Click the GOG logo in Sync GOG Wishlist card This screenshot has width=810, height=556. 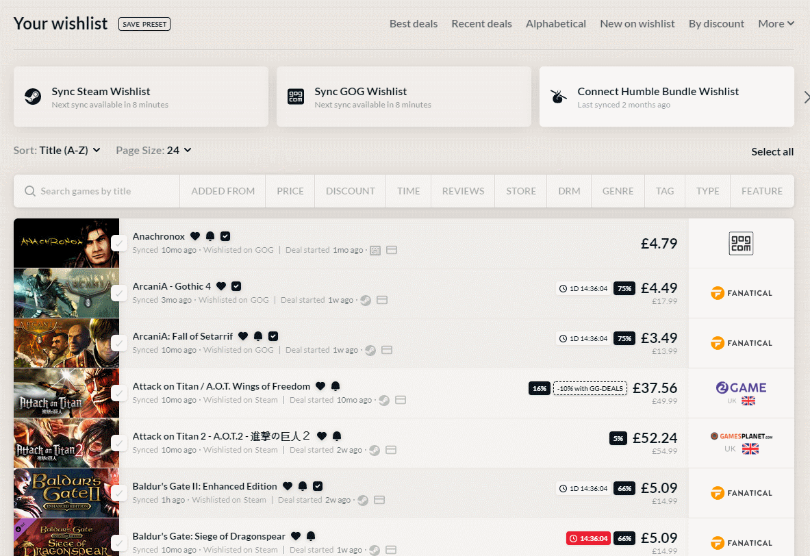[296, 97]
